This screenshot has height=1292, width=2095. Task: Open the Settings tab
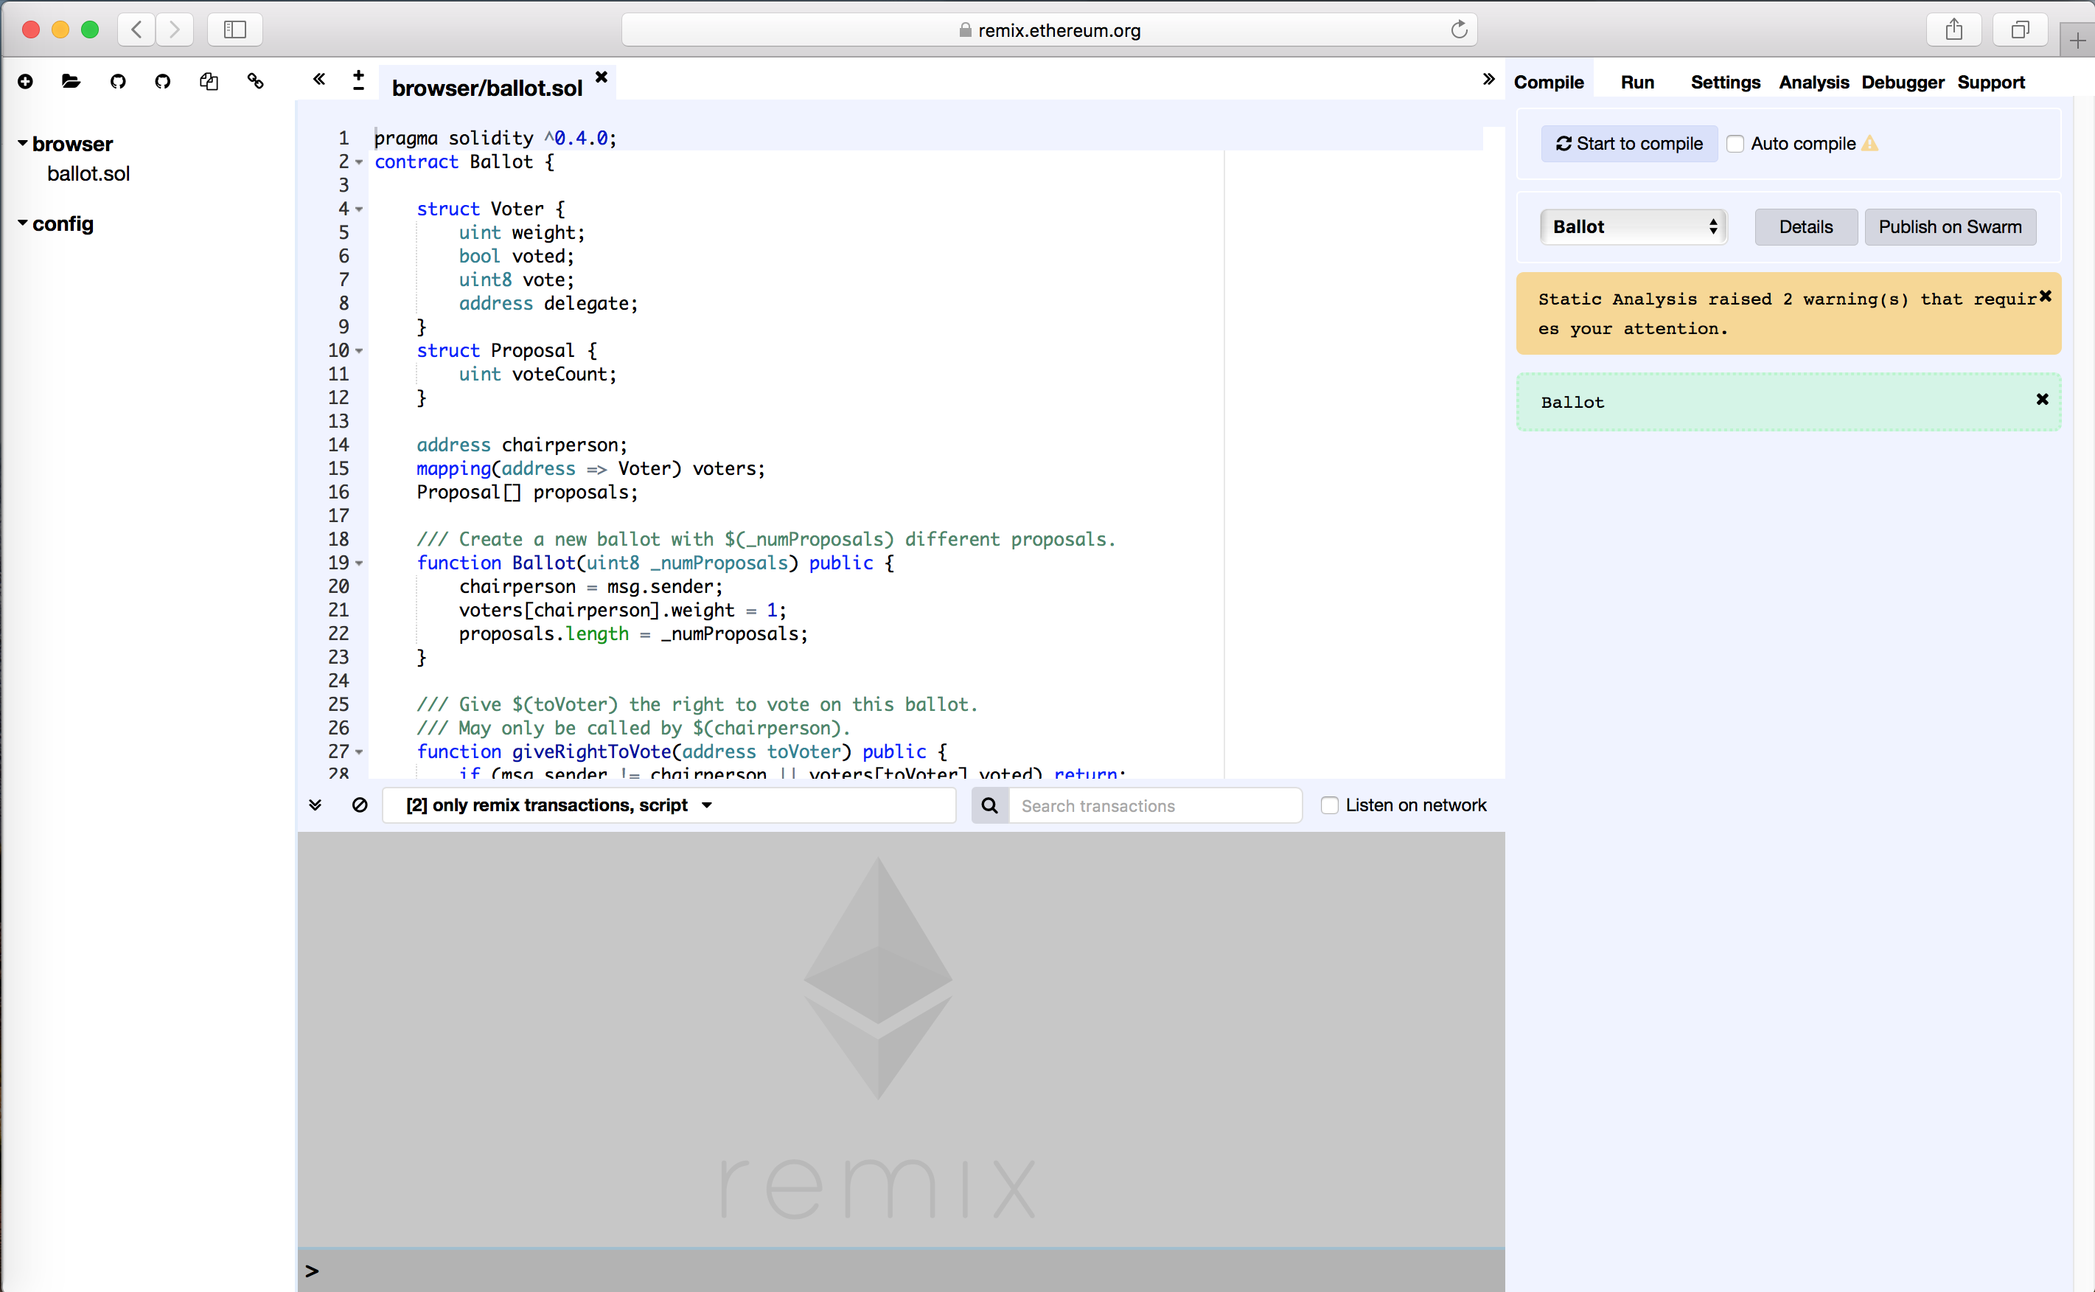pyautogui.click(x=1725, y=82)
